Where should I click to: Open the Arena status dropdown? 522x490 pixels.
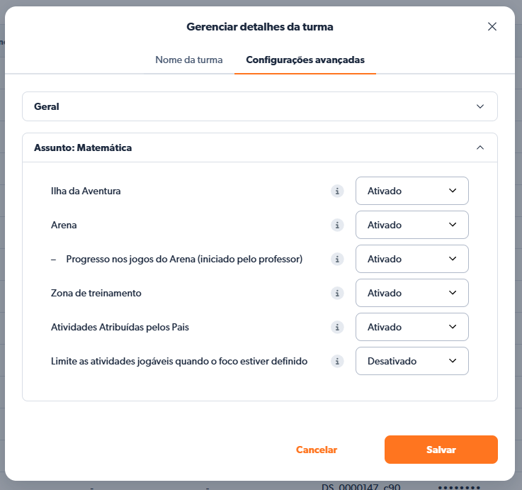pyautogui.click(x=412, y=225)
